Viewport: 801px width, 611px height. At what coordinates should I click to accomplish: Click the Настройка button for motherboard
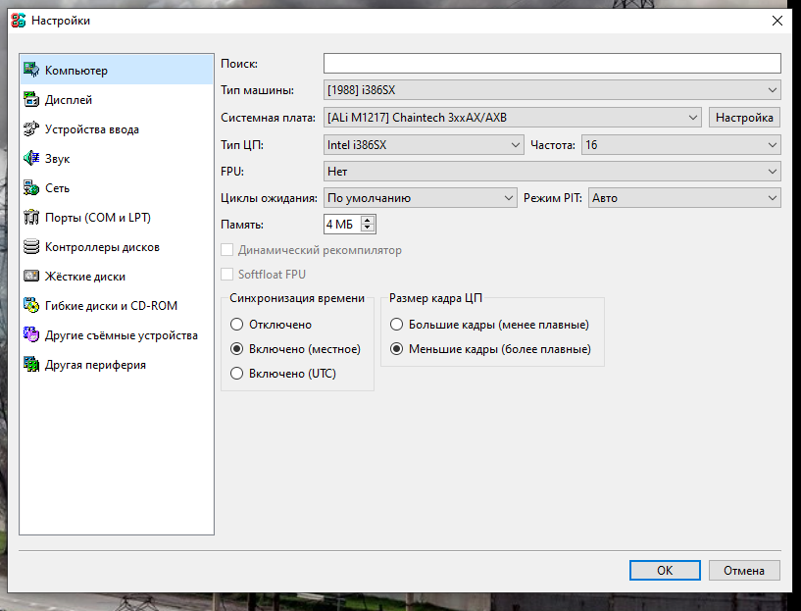(744, 118)
